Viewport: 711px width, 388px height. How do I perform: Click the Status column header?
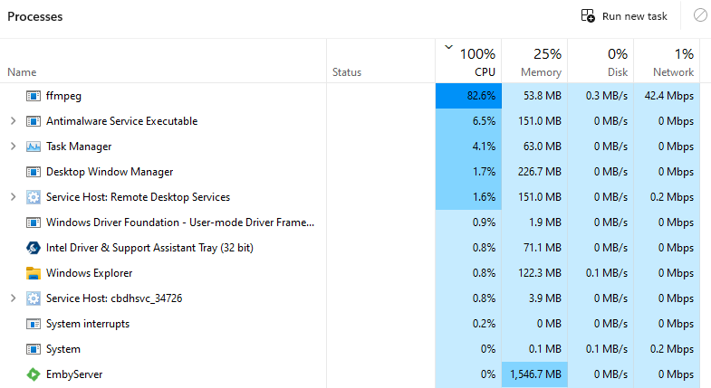[x=347, y=72]
